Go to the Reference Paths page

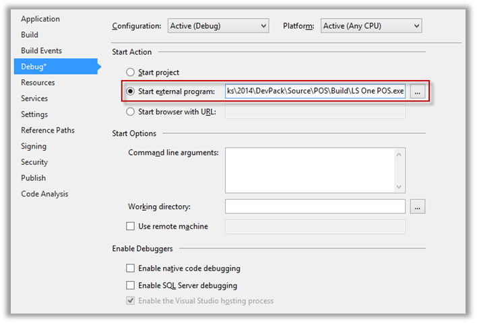47,130
